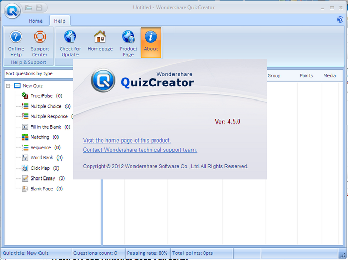The height and width of the screenshot is (260, 348).
Task: Select the Matching question type
Action: point(40,137)
